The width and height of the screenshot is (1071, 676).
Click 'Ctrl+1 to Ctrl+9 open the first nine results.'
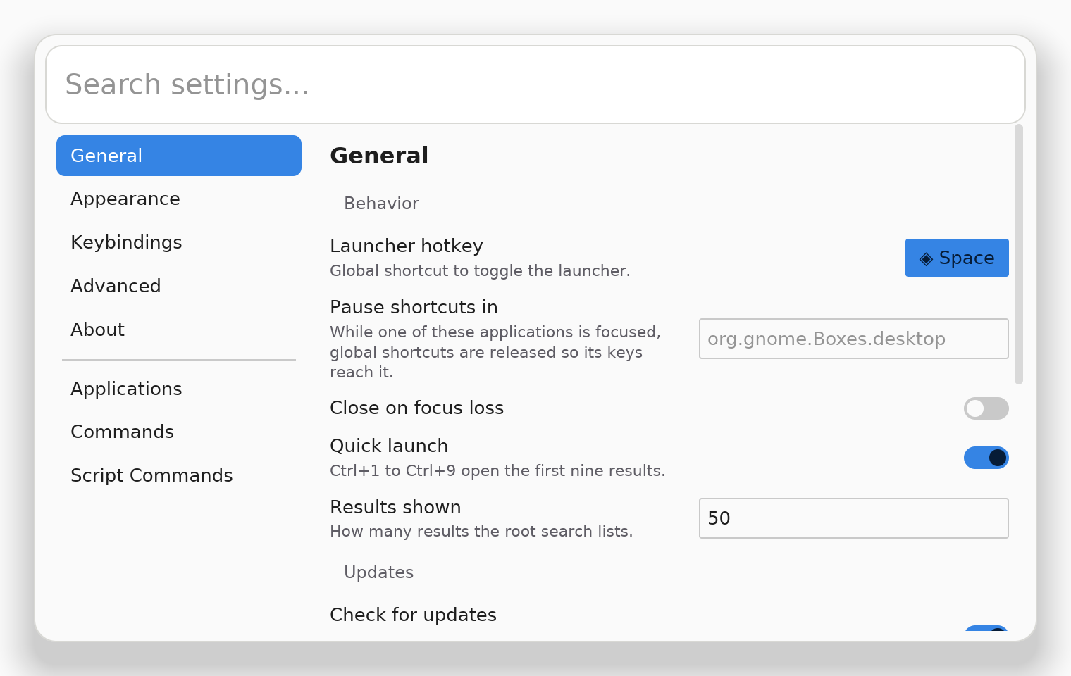(x=497, y=471)
